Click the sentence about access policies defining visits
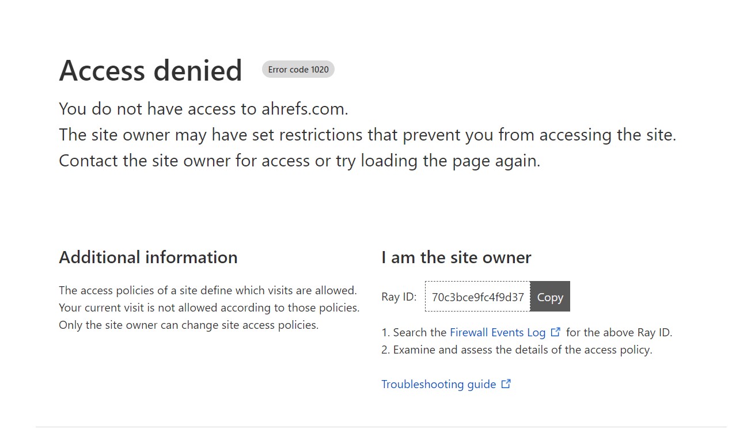Viewport: 732px width, 429px height. pyautogui.click(x=208, y=290)
